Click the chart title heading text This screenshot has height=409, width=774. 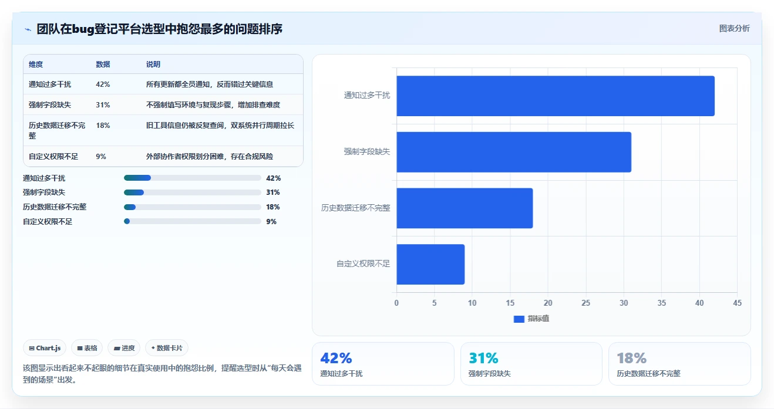pyautogui.click(x=160, y=29)
